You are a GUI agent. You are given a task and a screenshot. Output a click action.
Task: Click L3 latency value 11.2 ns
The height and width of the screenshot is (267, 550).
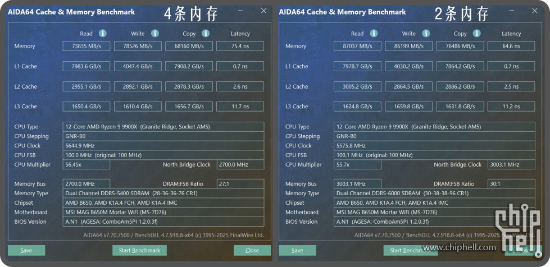click(x=511, y=107)
